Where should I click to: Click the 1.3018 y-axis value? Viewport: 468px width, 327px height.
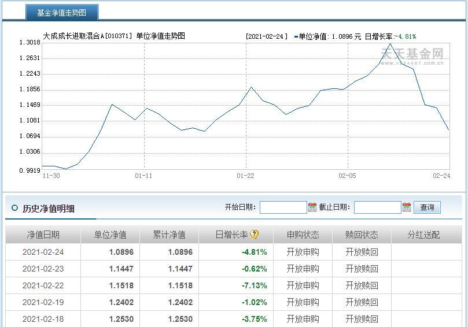click(x=30, y=42)
